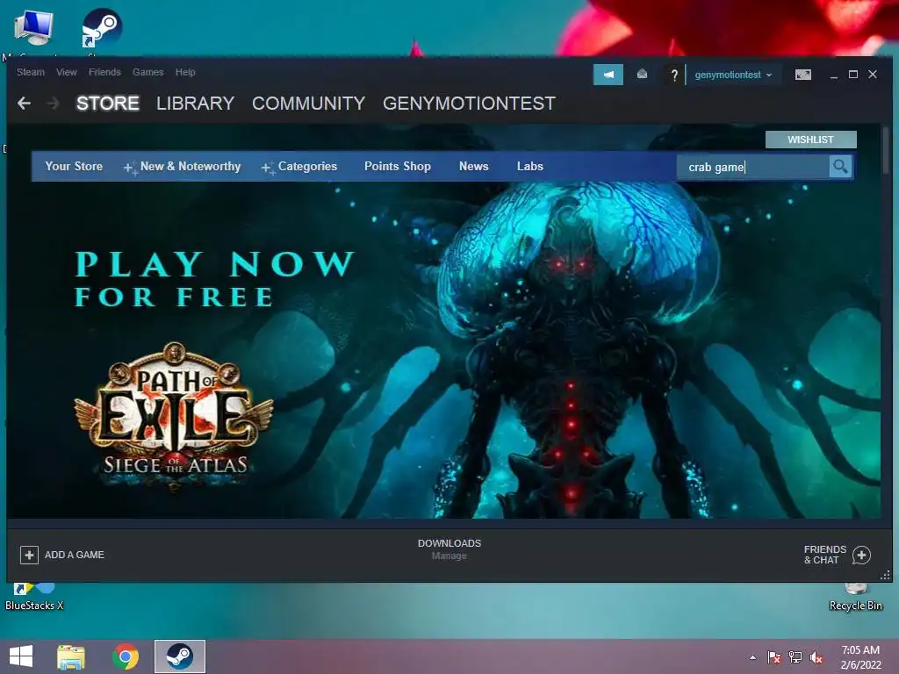Open Steam help question mark icon
The width and height of the screenshot is (899, 674).
pos(674,75)
